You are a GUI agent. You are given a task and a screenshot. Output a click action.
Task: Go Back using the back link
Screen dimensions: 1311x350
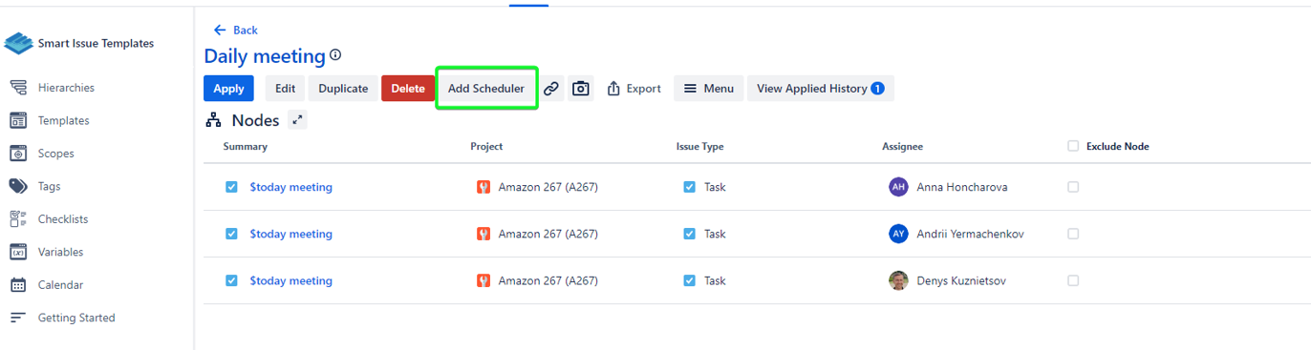[236, 31]
